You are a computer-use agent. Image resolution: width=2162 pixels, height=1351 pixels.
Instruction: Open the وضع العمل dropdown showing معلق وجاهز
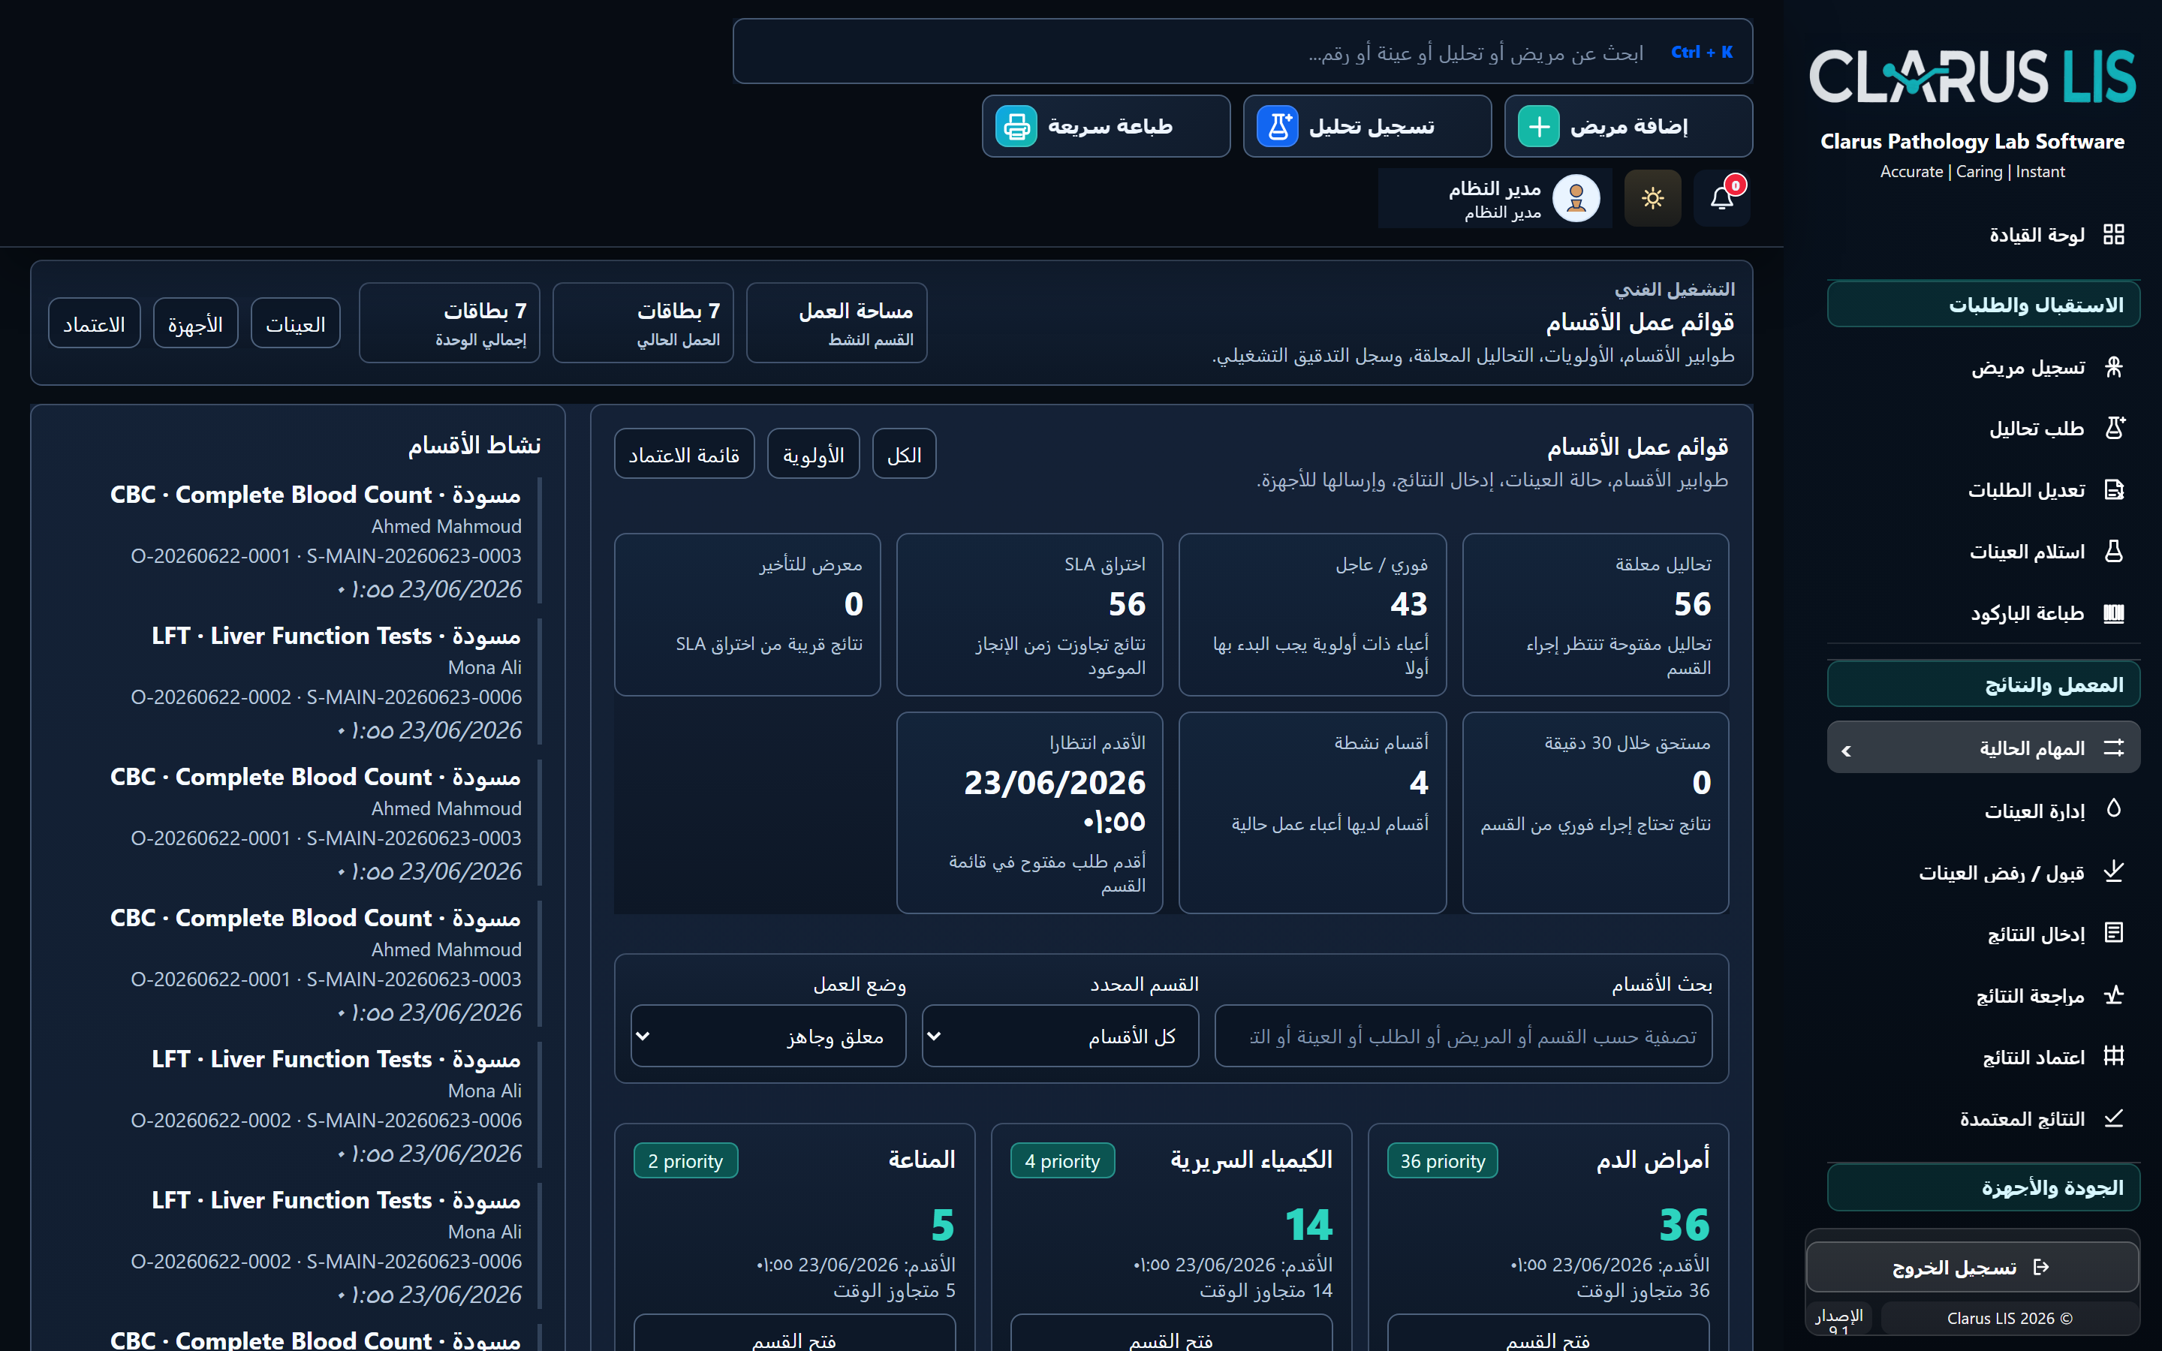click(x=768, y=1037)
